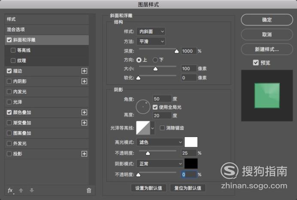The image size is (297, 200).
Task: Click the highlight opacity slider handle
Action: point(148,153)
